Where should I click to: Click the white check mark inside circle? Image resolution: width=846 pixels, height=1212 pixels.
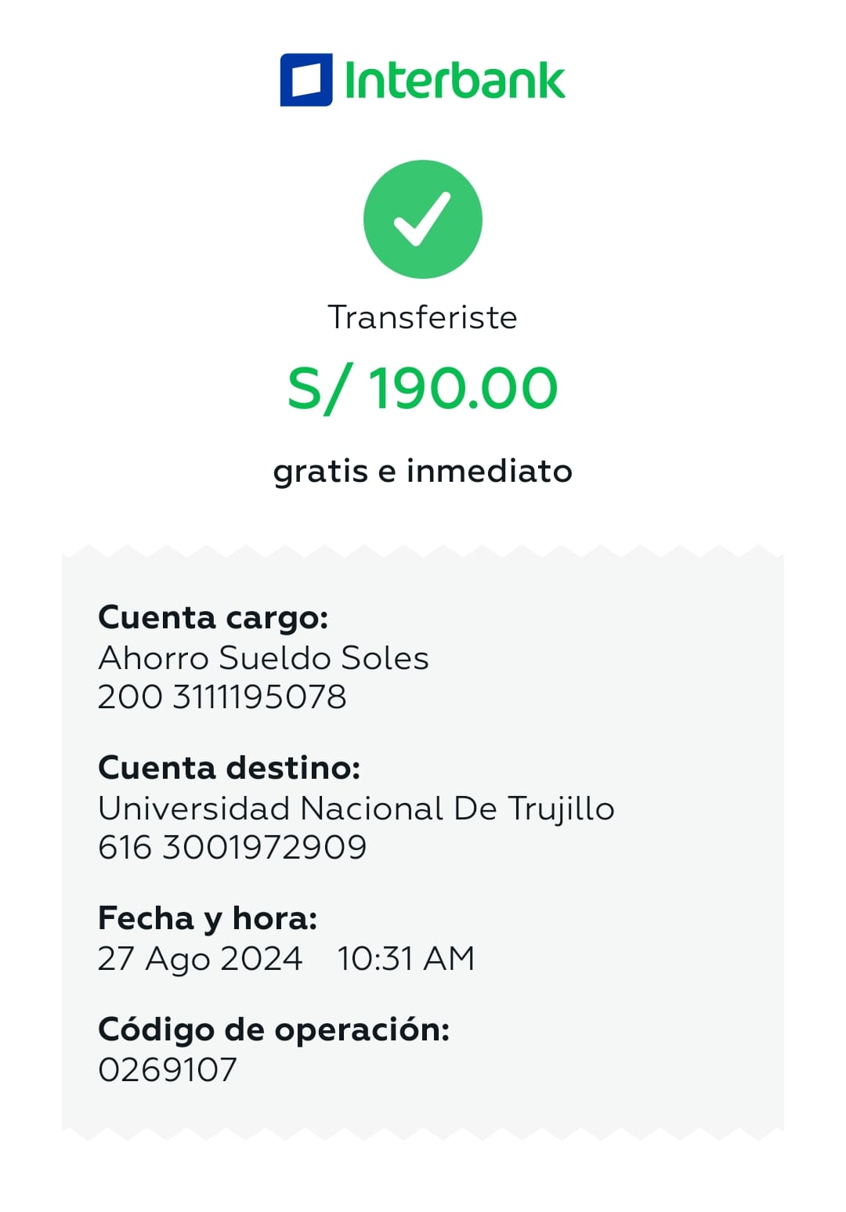coord(422,219)
